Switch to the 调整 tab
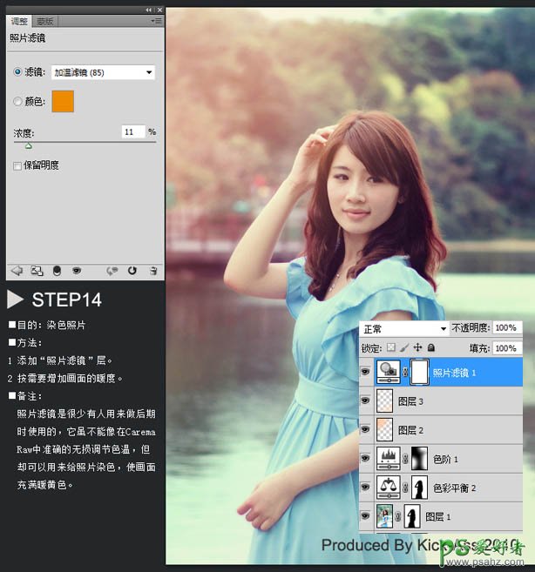Viewport: 535px width, 572px height. click(x=19, y=20)
